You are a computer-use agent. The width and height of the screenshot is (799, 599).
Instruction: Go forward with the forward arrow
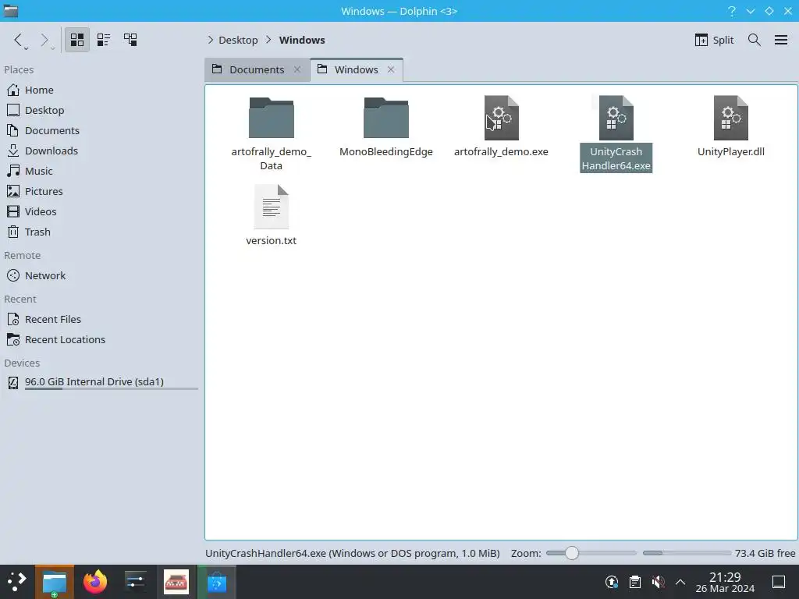(x=44, y=40)
